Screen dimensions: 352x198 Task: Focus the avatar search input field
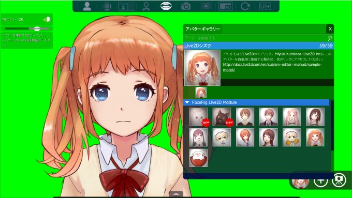[x=256, y=38]
